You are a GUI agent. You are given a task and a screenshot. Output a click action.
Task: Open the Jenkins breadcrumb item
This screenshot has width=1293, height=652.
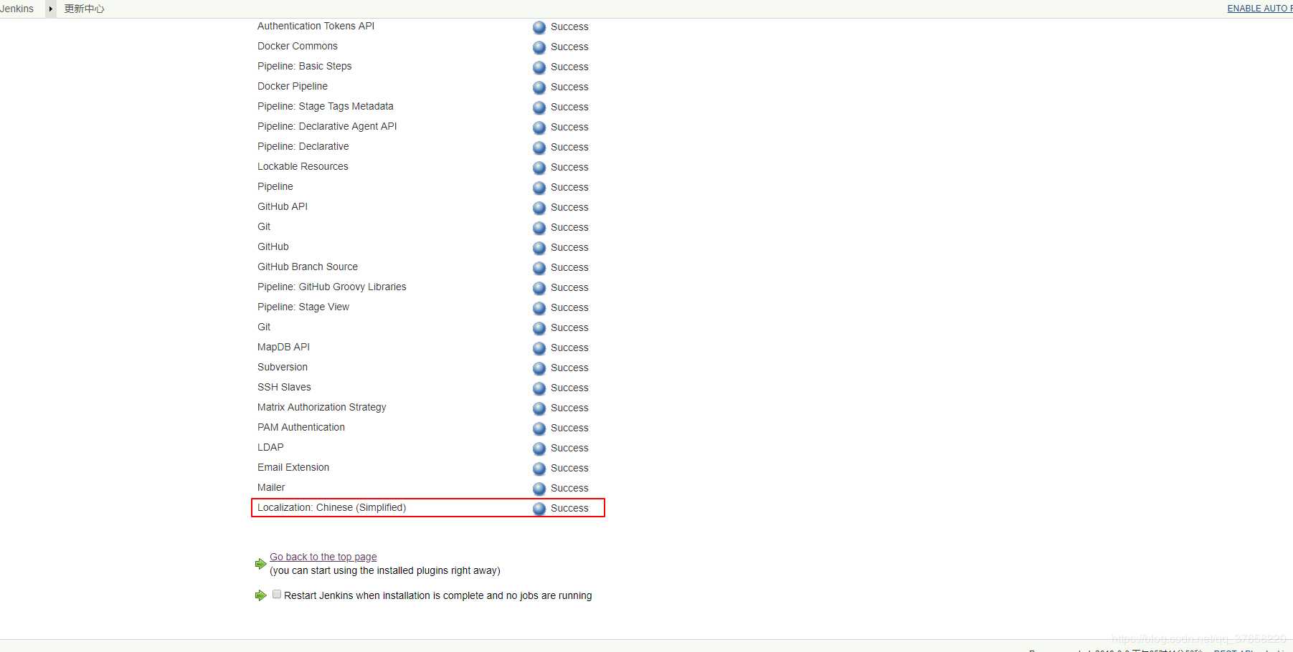[16, 9]
